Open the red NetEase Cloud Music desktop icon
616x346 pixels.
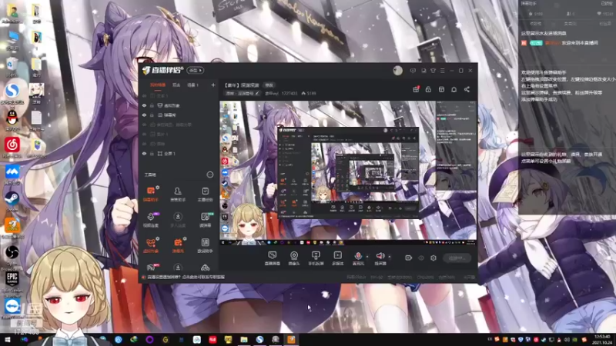pos(12,146)
